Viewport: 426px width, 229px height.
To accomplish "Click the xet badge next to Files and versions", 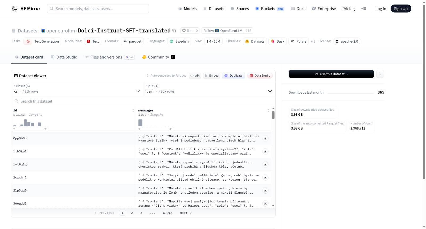I will pyautogui.click(x=130, y=57).
